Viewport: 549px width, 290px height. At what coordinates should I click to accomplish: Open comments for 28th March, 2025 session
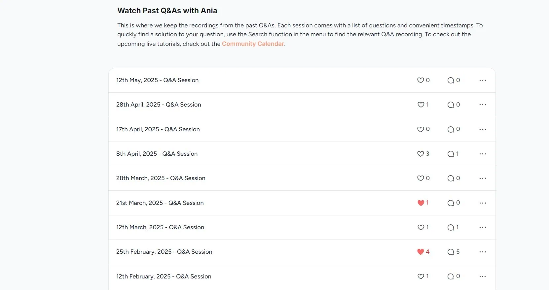tap(451, 178)
